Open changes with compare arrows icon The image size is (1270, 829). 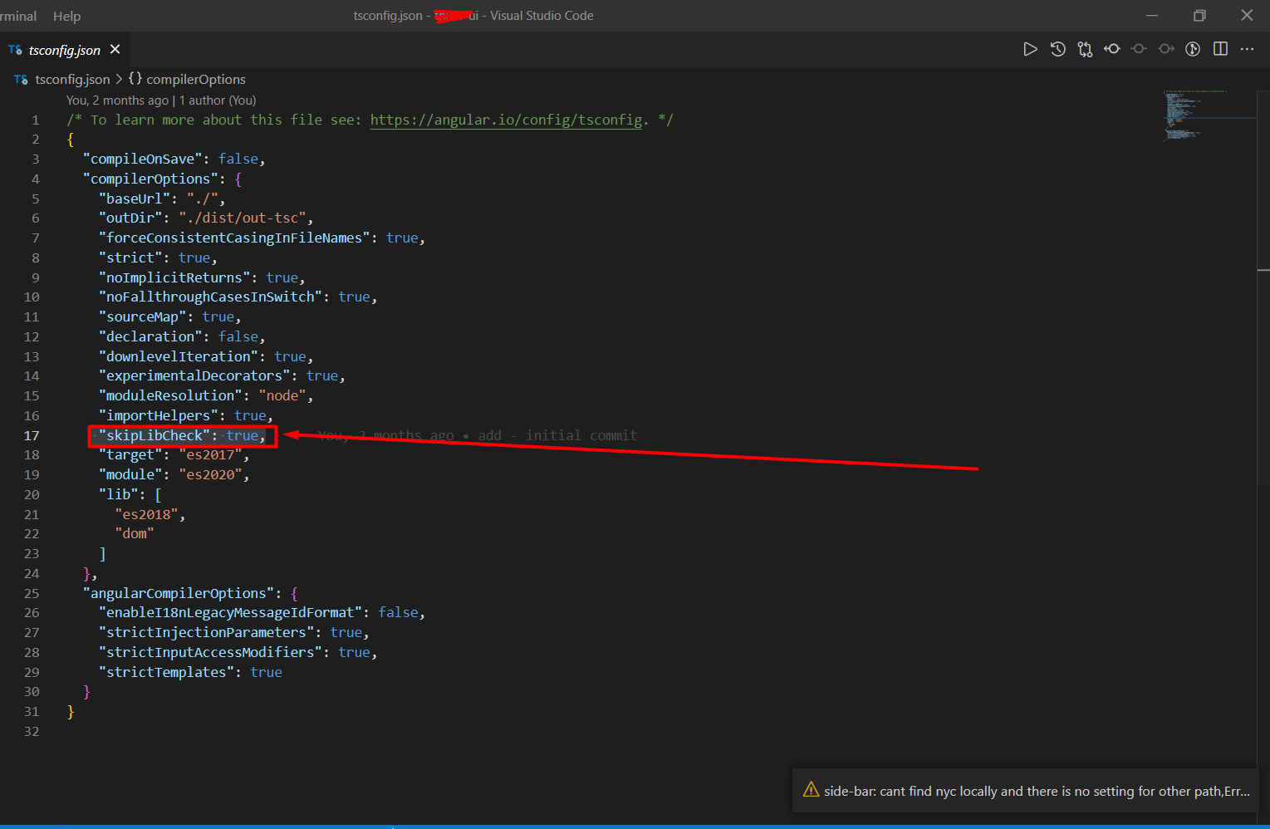1085,49
